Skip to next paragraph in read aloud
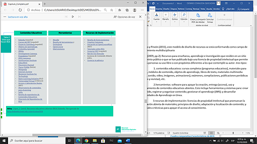 pyautogui.click(x=80, y=17)
